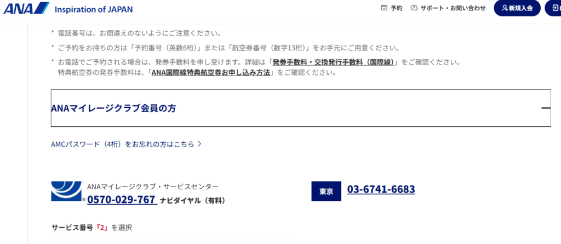
Task: Click the ANA logo in header
Action: click(26, 8)
